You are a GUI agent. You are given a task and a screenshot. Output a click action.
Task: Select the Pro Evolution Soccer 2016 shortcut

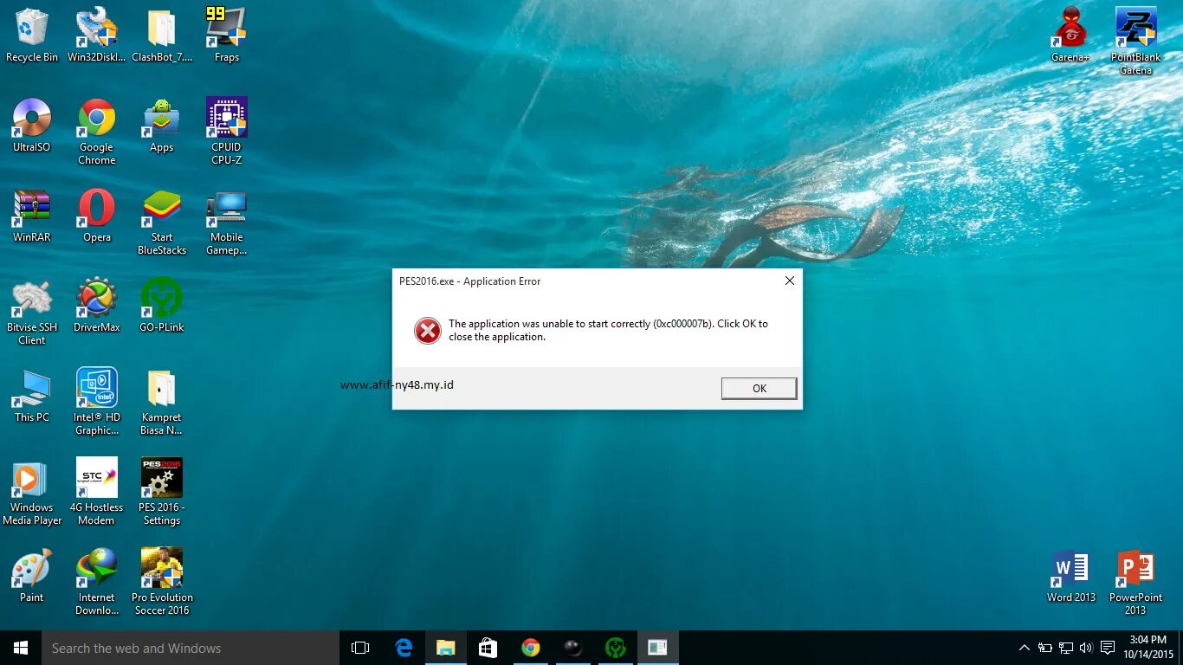(162, 582)
